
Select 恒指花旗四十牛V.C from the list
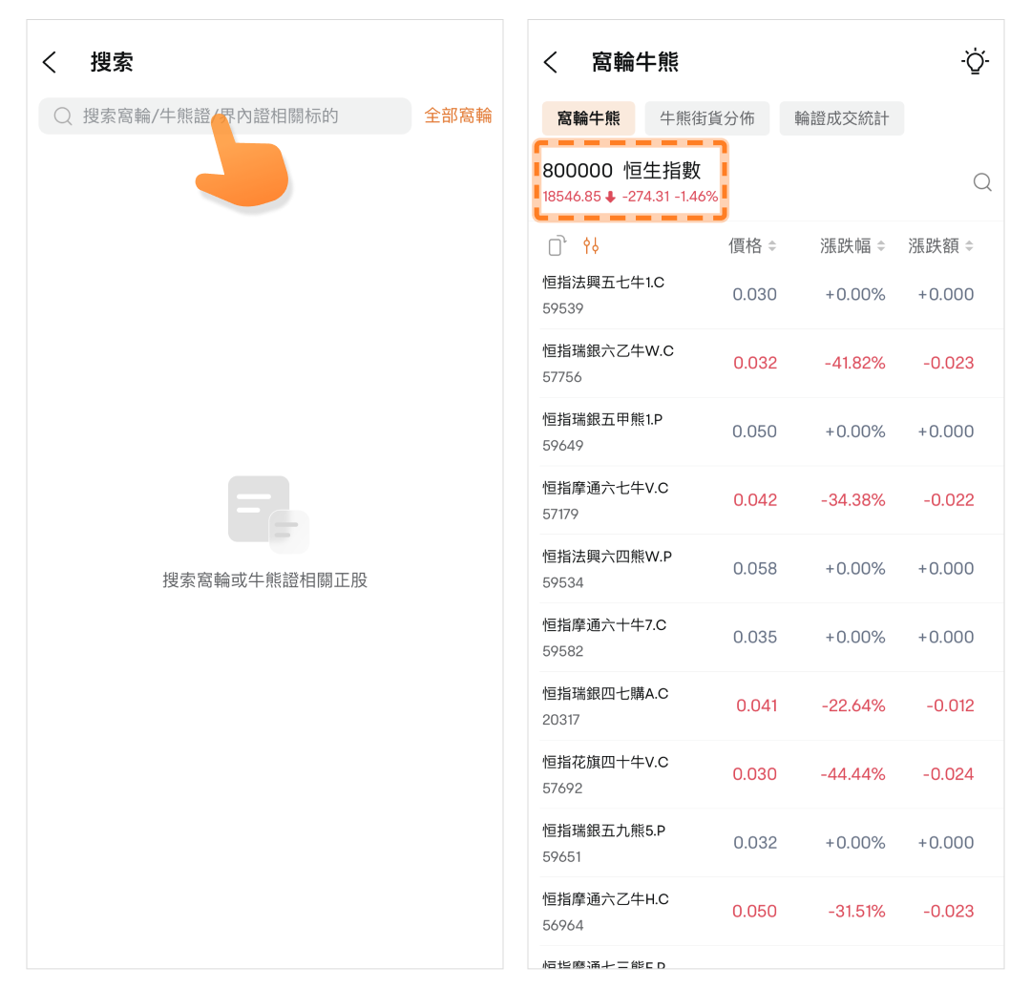point(764,774)
